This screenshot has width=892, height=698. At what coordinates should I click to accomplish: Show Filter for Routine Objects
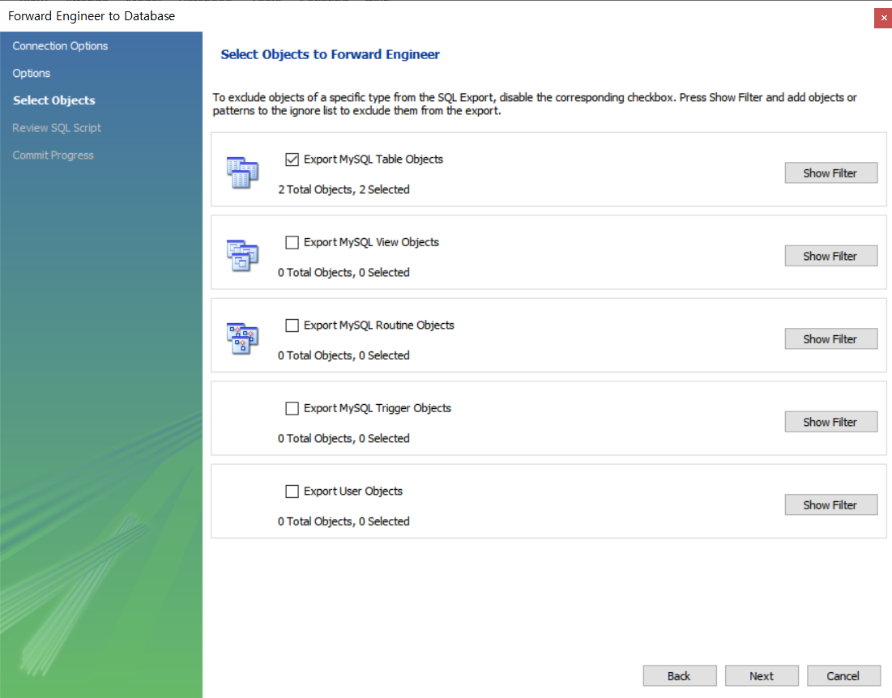pos(830,338)
